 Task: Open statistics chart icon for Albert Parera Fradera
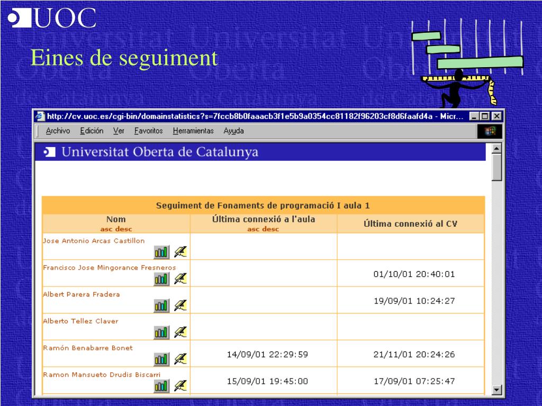click(x=161, y=306)
